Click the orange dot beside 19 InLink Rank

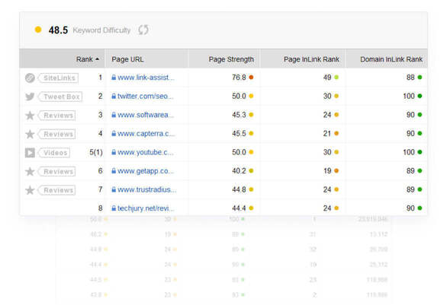click(336, 171)
